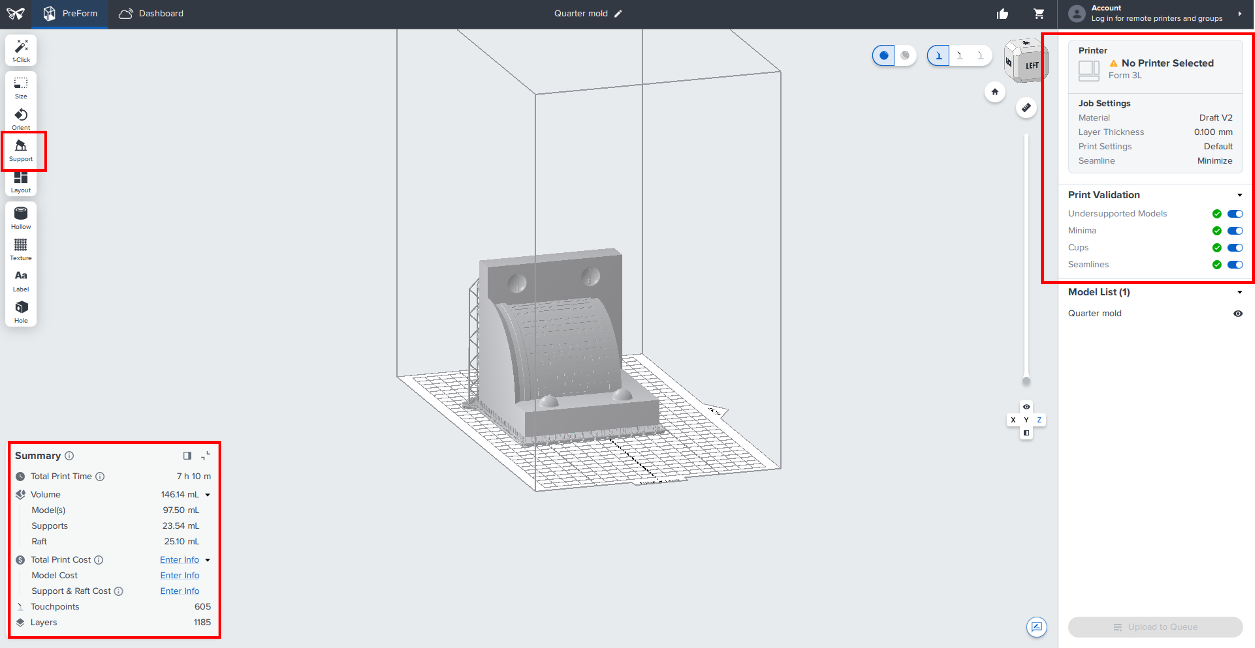Click Enter Info for Model Cost
This screenshot has height=648, width=1255.
[180, 575]
